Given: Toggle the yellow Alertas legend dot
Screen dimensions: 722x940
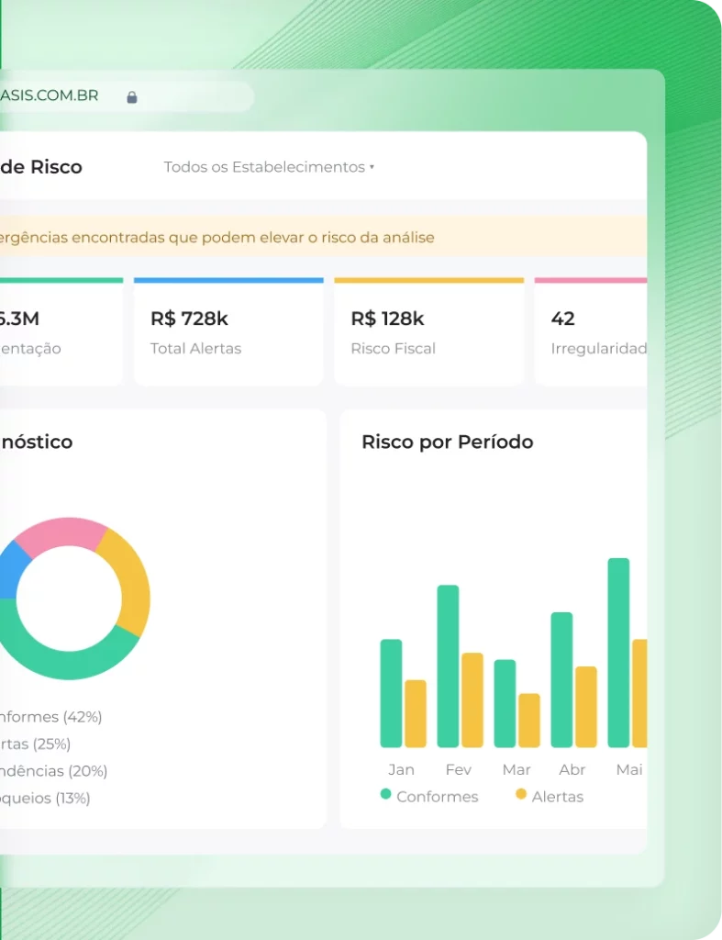Looking at the screenshot, I should (521, 794).
